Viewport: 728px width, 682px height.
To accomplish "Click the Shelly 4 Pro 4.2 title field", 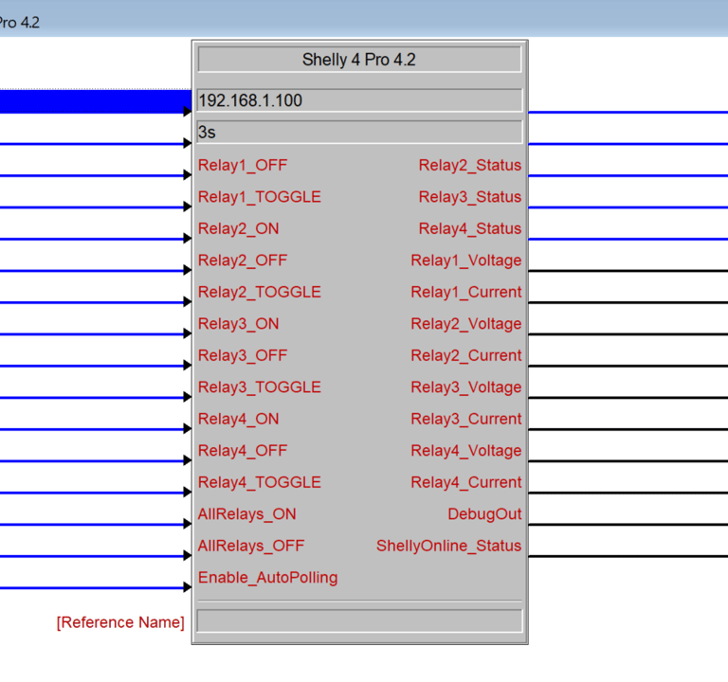I will pos(359,60).
